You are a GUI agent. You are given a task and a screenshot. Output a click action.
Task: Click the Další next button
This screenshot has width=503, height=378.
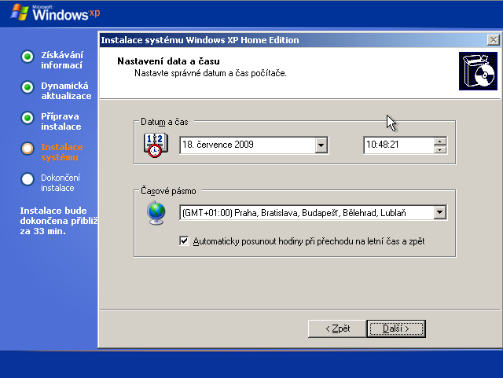point(396,328)
